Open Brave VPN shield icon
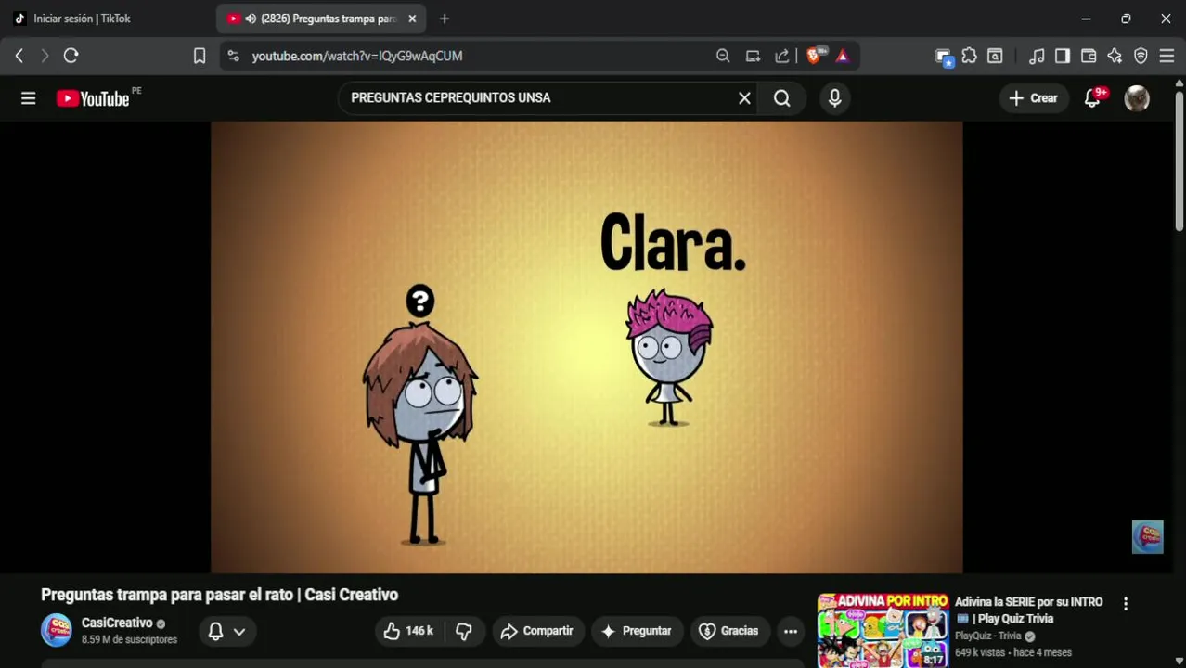This screenshot has width=1186, height=668. 1141,56
